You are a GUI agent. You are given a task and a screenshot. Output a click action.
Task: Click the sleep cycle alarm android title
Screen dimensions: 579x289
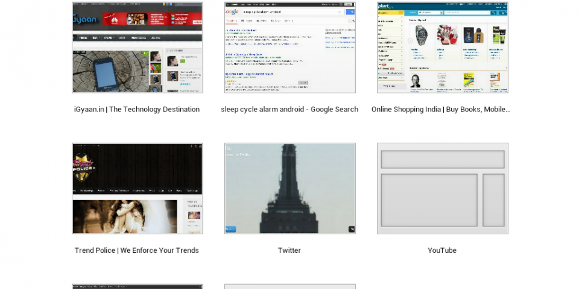(289, 110)
